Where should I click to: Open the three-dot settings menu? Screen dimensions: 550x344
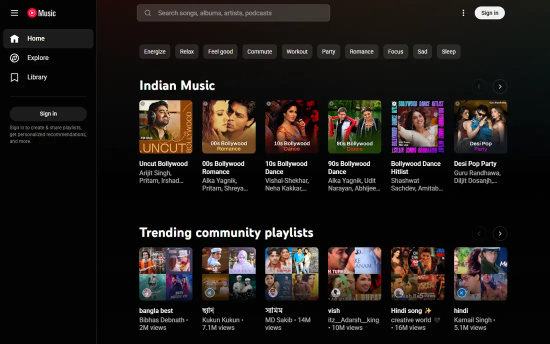[463, 13]
